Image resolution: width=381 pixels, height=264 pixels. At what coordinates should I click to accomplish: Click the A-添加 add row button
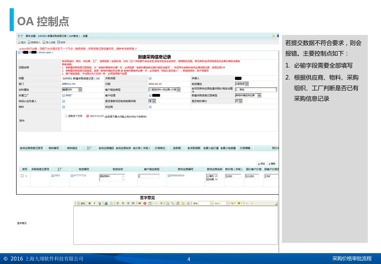pos(261,164)
